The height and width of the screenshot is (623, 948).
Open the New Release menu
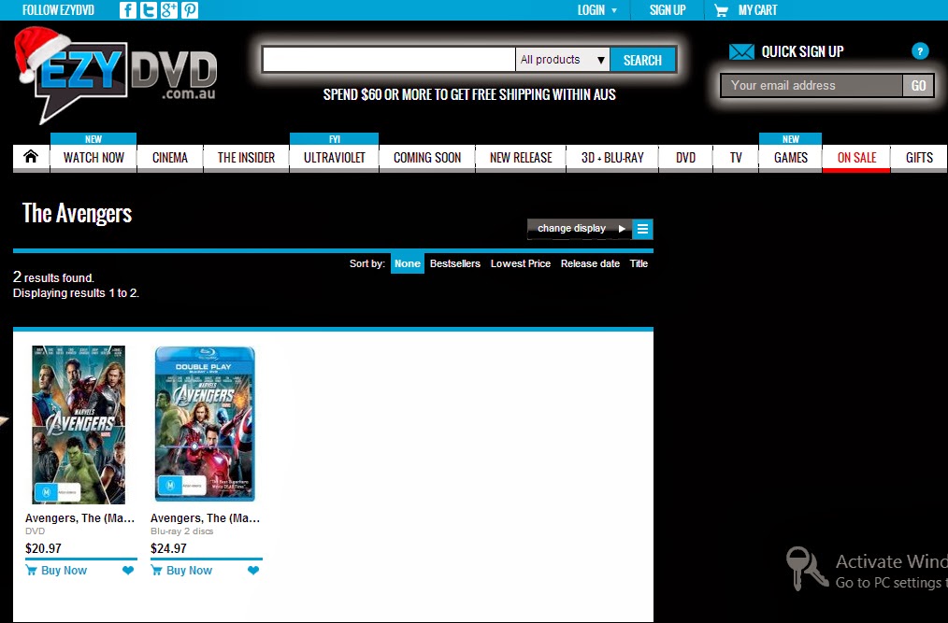click(521, 158)
